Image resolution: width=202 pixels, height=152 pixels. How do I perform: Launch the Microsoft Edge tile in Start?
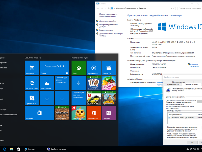click(32, 83)
